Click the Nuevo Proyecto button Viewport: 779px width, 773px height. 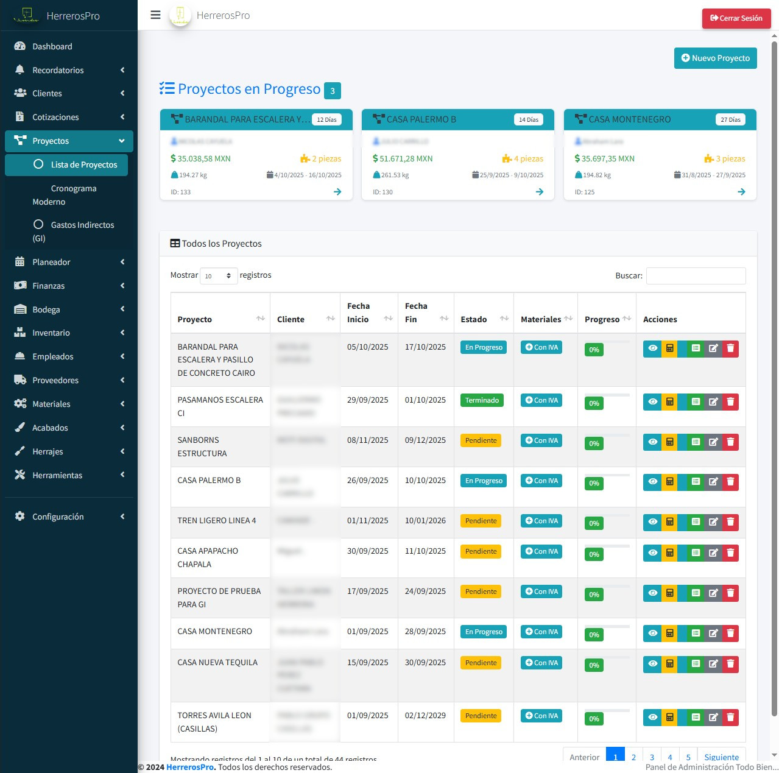tap(715, 58)
